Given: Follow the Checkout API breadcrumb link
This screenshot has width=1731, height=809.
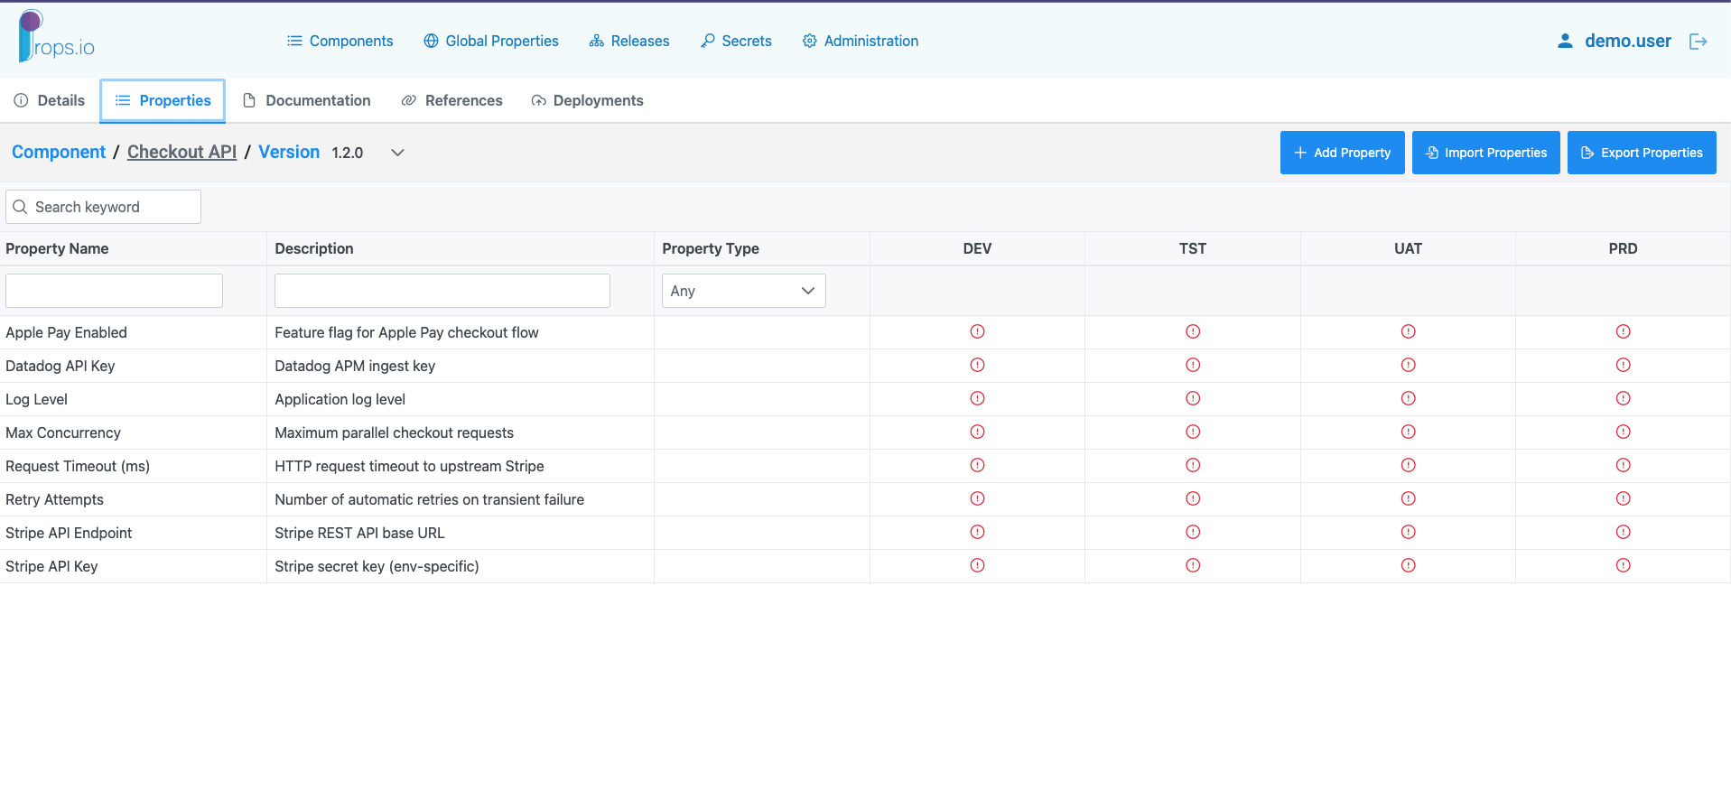Looking at the screenshot, I should tap(181, 152).
